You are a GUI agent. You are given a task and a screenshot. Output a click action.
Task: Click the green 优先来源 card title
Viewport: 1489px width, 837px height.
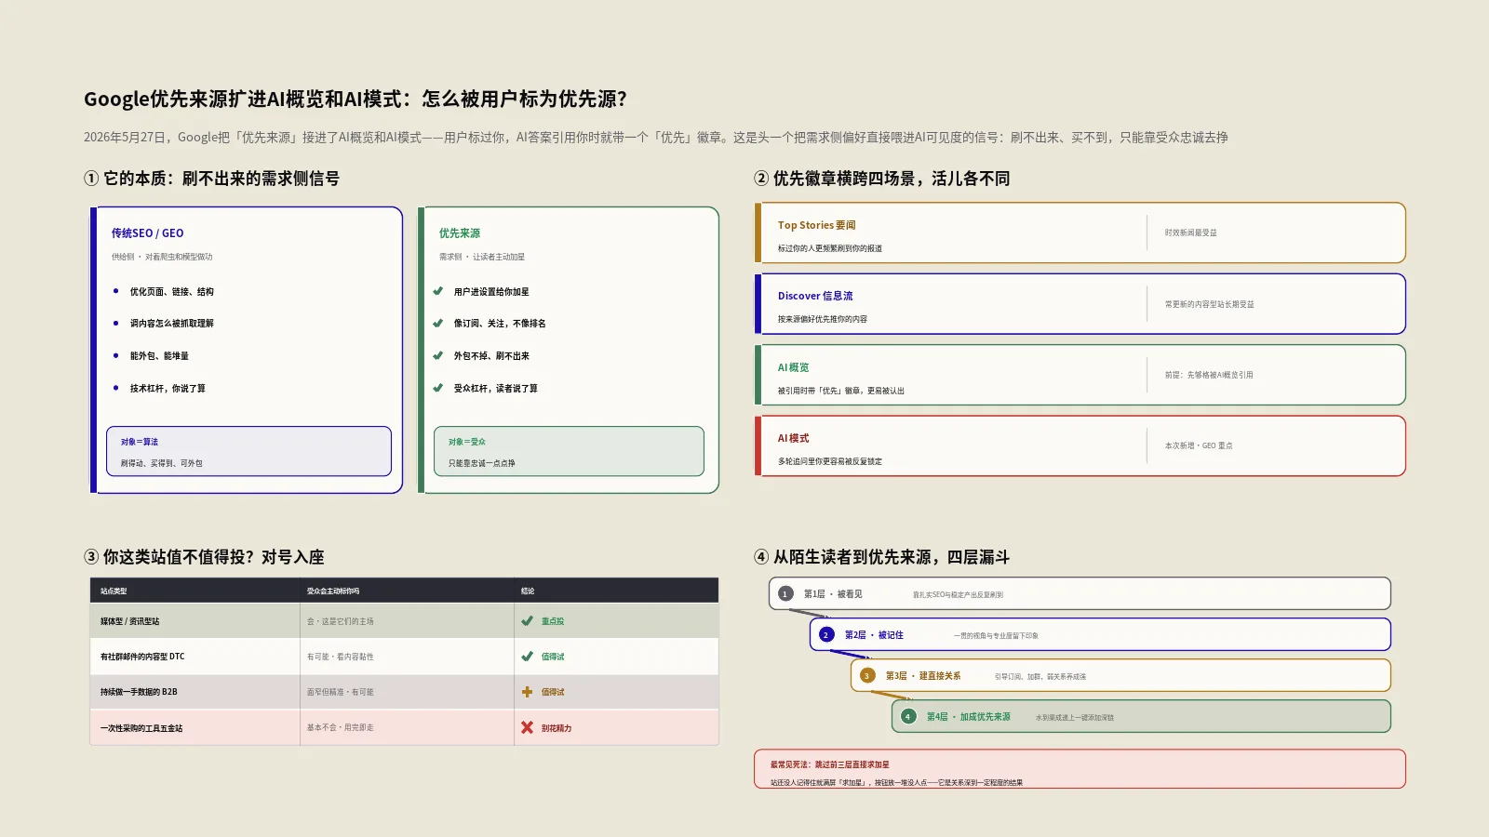tap(460, 233)
